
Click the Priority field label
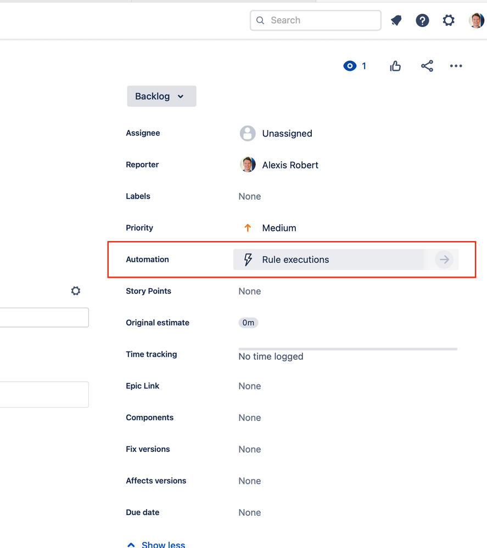click(139, 228)
